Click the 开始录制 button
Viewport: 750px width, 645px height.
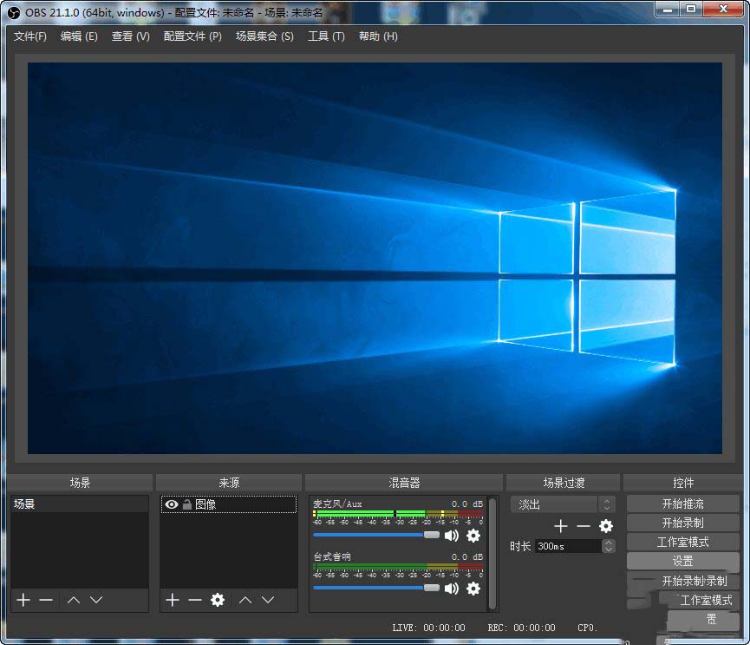point(682,523)
